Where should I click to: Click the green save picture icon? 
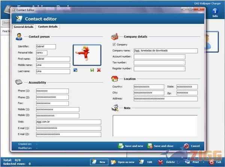pyautogui.click(x=92, y=70)
